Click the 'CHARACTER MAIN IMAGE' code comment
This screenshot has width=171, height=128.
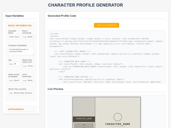point(74,62)
